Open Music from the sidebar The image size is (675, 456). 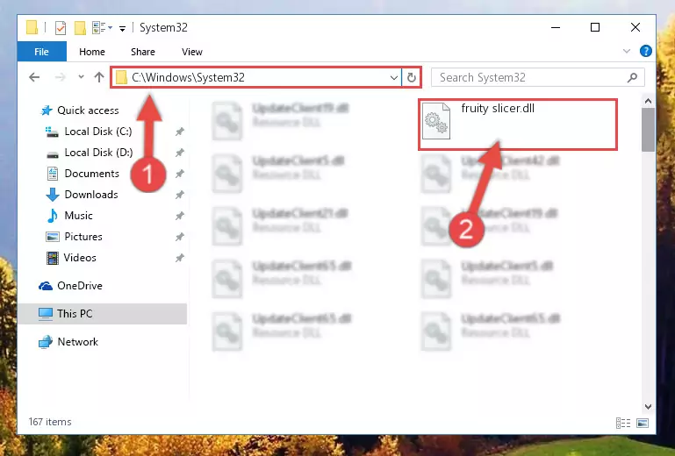pyautogui.click(x=78, y=216)
